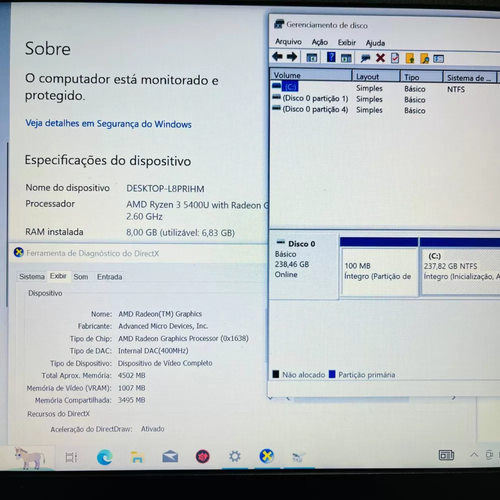Click the Disk Management title bar icon
This screenshot has width=500, height=500.
(279, 24)
